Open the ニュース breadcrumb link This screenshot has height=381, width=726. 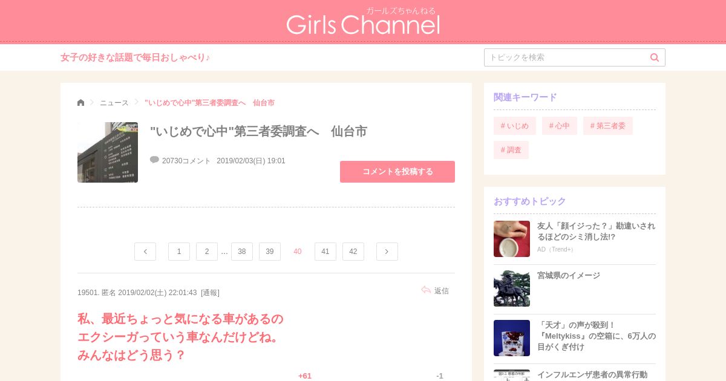coord(114,103)
